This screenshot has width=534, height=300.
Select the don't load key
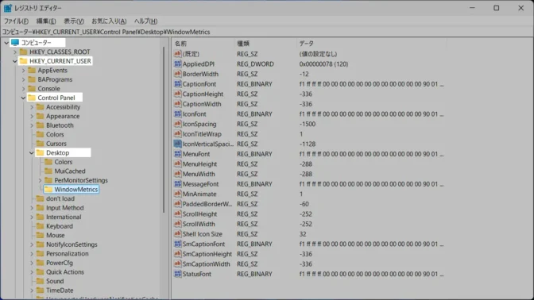tap(60, 198)
